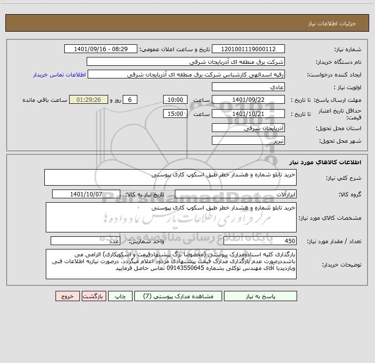The width and height of the screenshot is (375, 363).
Task: Click شرح کلی نیاز description box
Action: (x=170, y=177)
